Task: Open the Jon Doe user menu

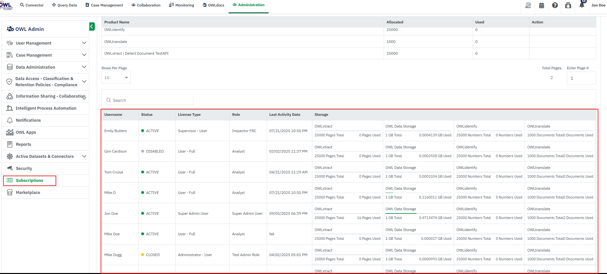Action: 598,5
